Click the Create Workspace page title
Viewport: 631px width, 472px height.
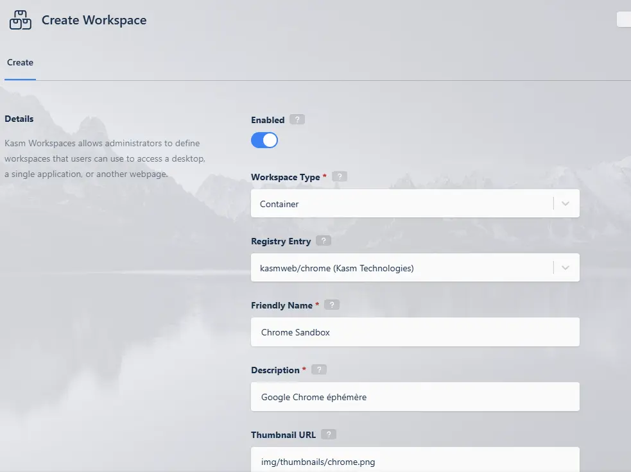point(94,21)
